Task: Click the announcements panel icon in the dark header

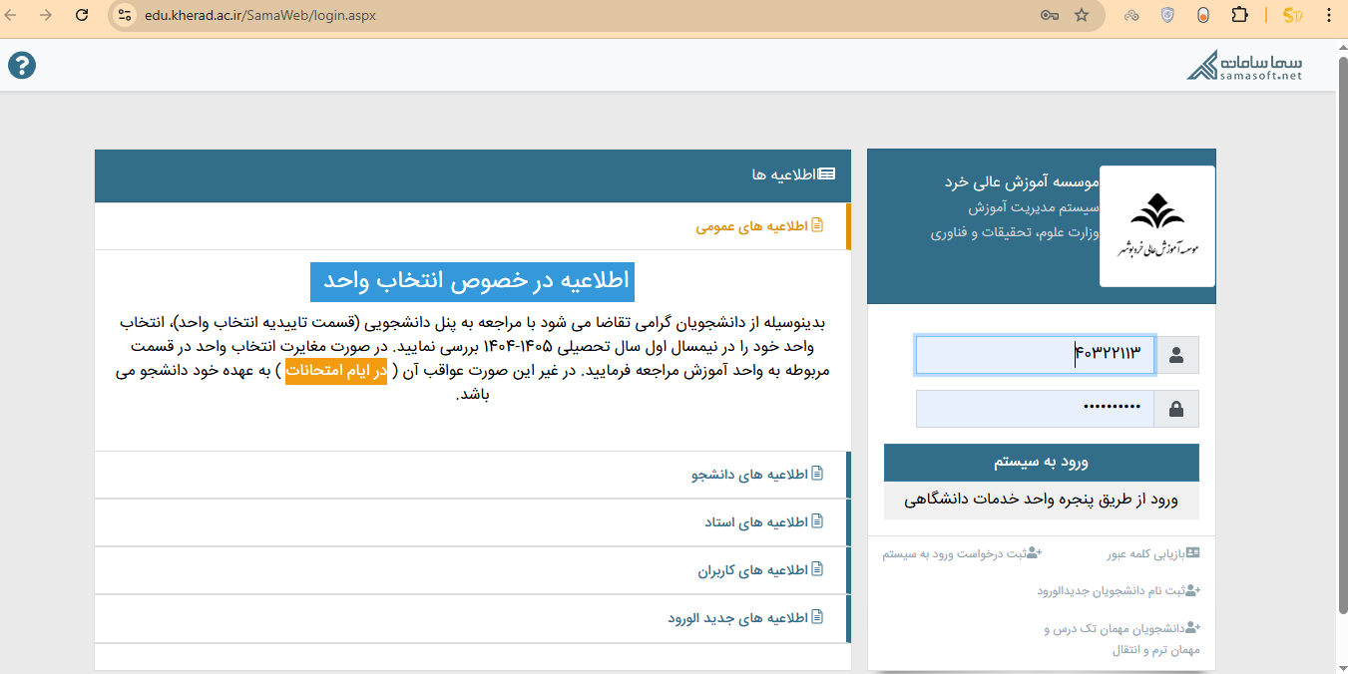Action: tap(827, 172)
